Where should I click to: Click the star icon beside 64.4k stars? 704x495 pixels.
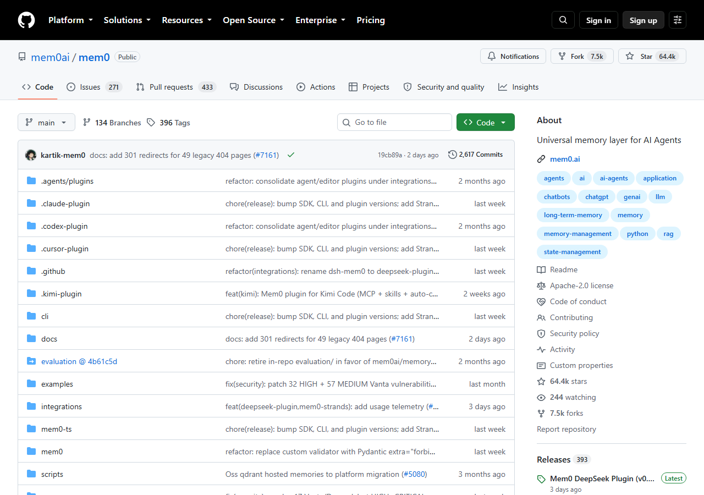541,381
